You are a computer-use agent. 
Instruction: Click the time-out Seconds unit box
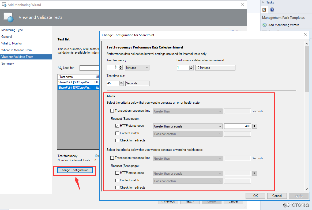pyautogui.click(x=137, y=83)
